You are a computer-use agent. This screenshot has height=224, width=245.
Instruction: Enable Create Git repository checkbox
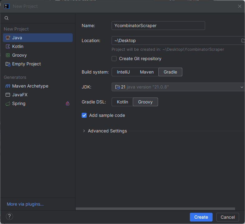point(114,59)
